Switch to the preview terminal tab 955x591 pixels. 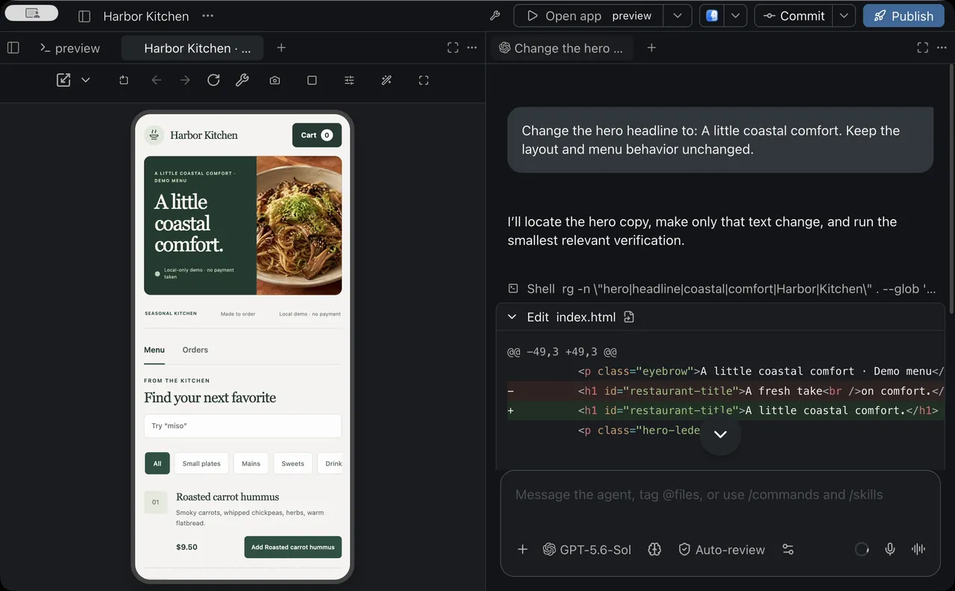(x=69, y=48)
